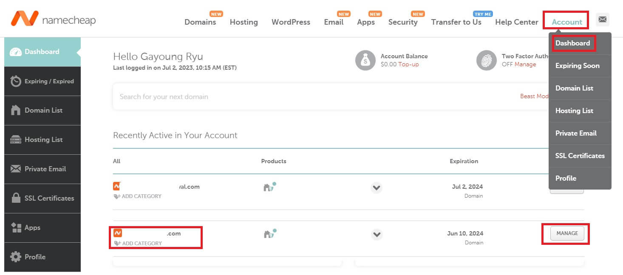The image size is (623, 275).
Task: Click the Namecheap logo
Action: click(x=53, y=19)
